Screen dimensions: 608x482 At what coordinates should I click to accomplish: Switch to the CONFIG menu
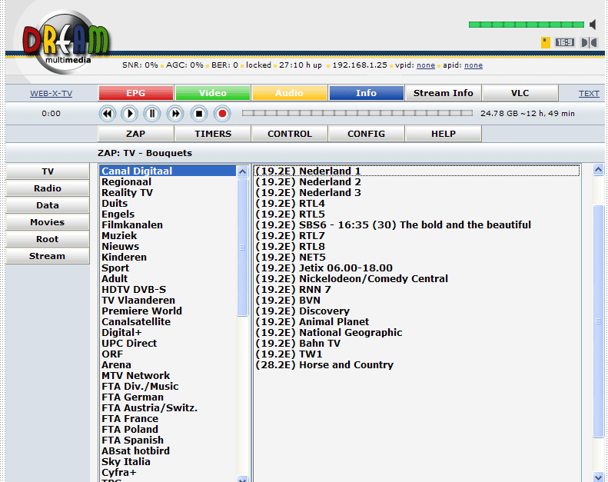click(367, 134)
